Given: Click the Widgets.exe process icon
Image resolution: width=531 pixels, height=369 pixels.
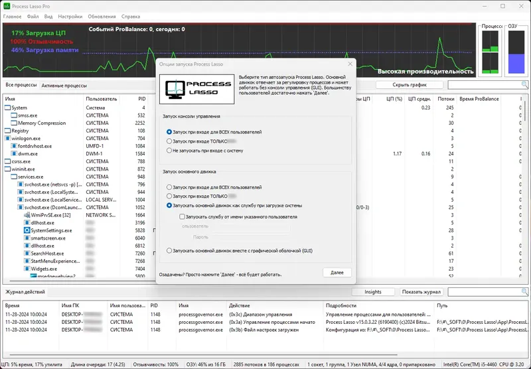Looking at the screenshot, I should (27, 269).
